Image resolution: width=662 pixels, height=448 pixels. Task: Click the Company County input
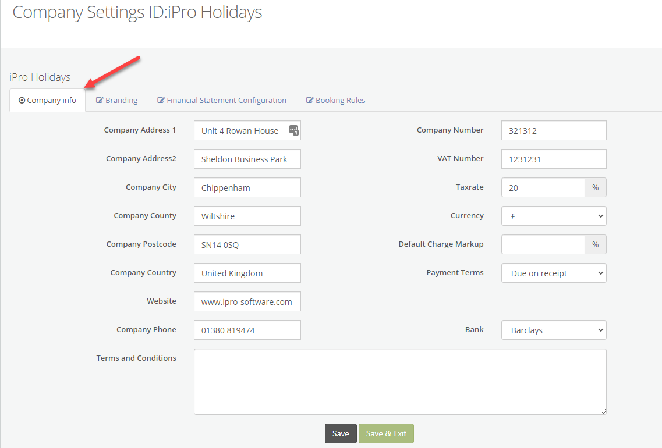pos(247,216)
